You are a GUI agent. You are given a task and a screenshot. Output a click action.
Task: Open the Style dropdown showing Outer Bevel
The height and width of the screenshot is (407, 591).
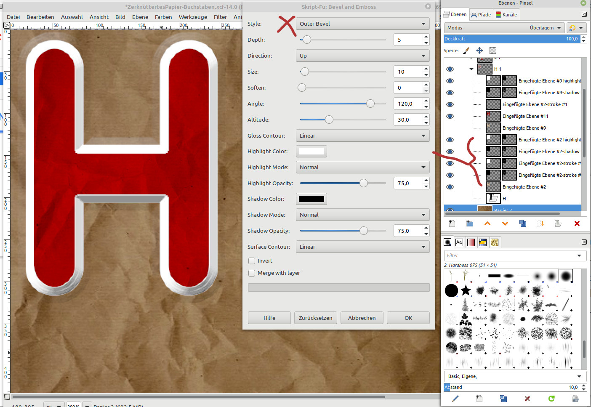[x=362, y=24]
